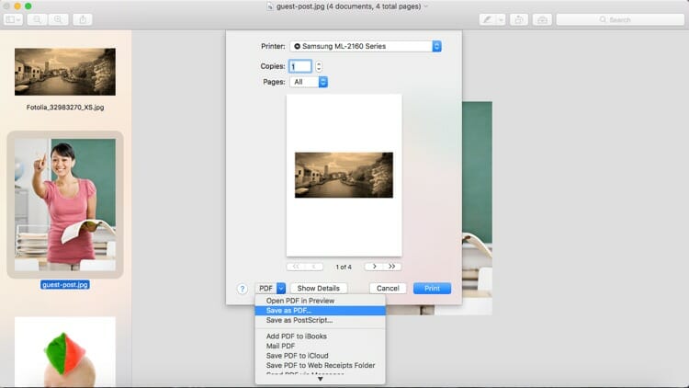
Task: Click the PDF button label
Action: [265, 288]
